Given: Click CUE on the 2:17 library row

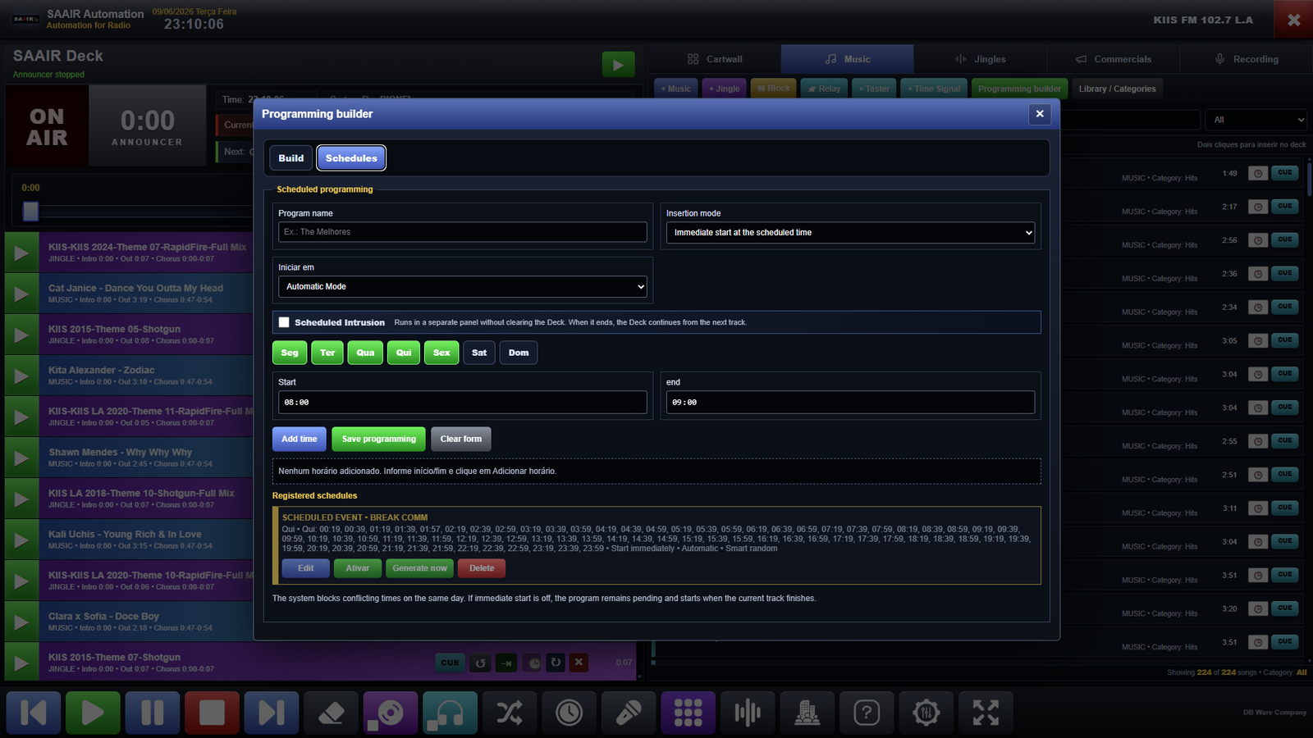Looking at the screenshot, I should coord(1284,206).
